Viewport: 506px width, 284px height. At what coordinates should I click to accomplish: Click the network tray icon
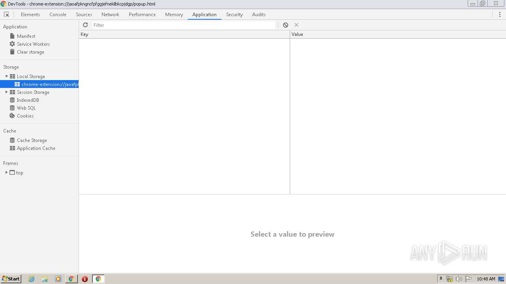pos(449,279)
